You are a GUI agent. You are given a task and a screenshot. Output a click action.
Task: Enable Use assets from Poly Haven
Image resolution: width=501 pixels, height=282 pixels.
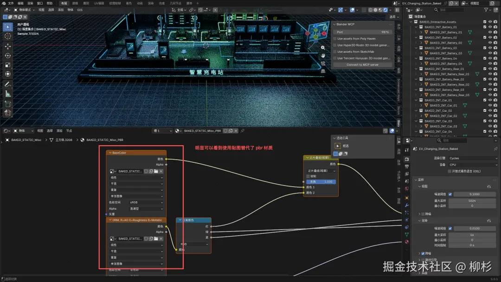point(335,38)
